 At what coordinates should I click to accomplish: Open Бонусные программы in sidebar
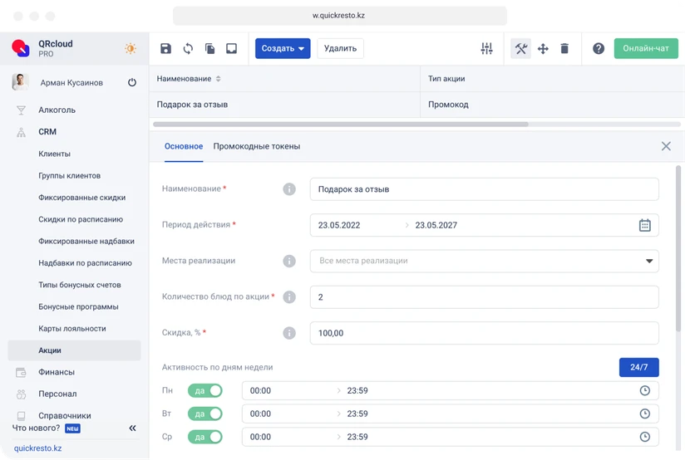pyautogui.click(x=78, y=306)
